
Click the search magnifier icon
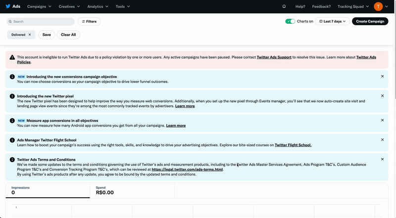[10, 21]
